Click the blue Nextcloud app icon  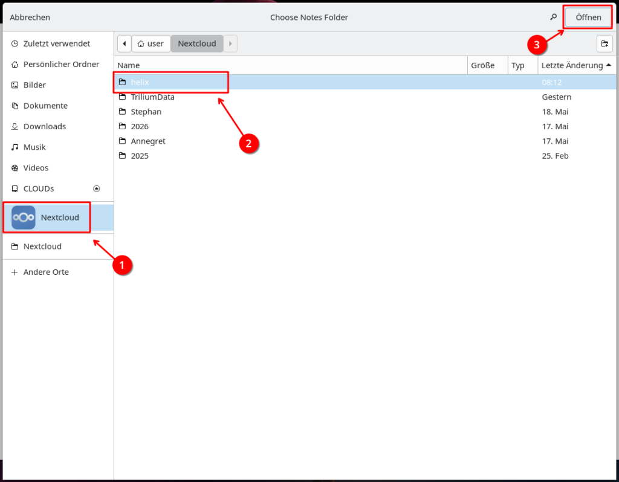click(x=24, y=217)
